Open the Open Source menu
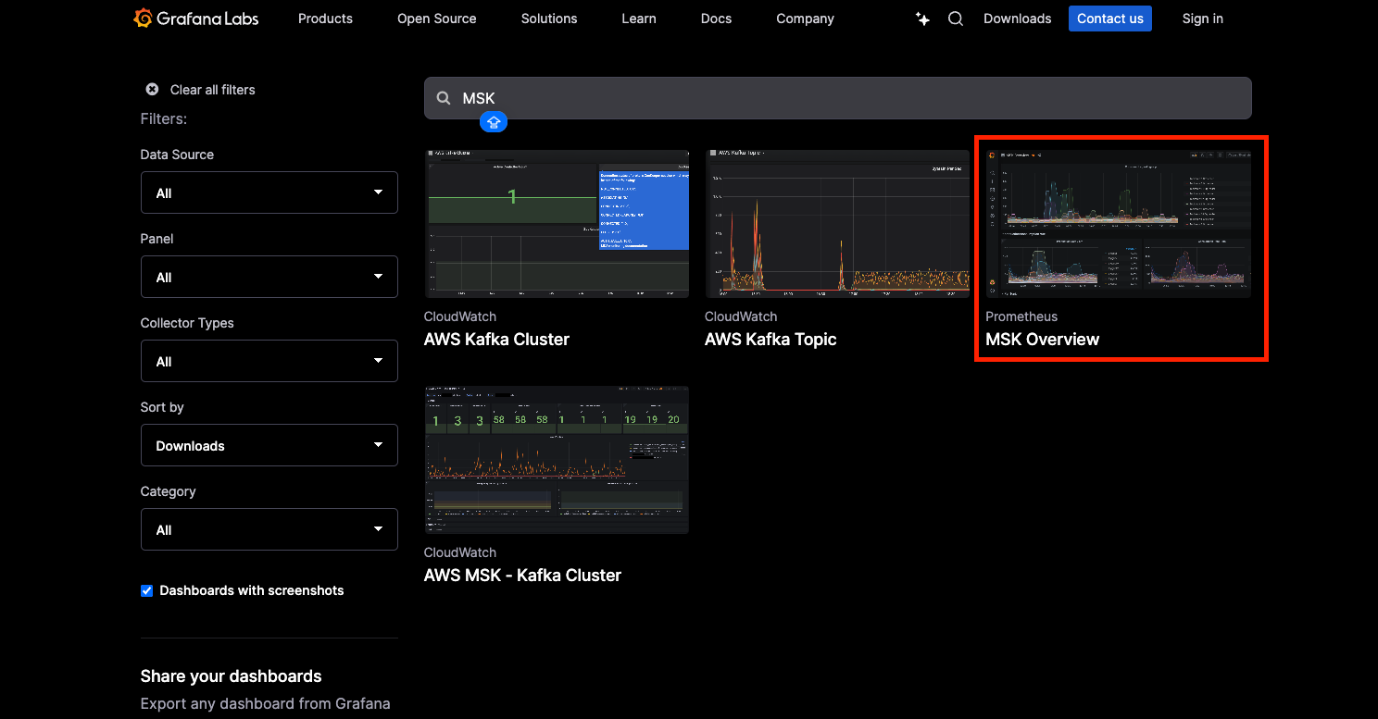Viewport: 1378px width, 719px height. pyautogui.click(x=437, y=19)
